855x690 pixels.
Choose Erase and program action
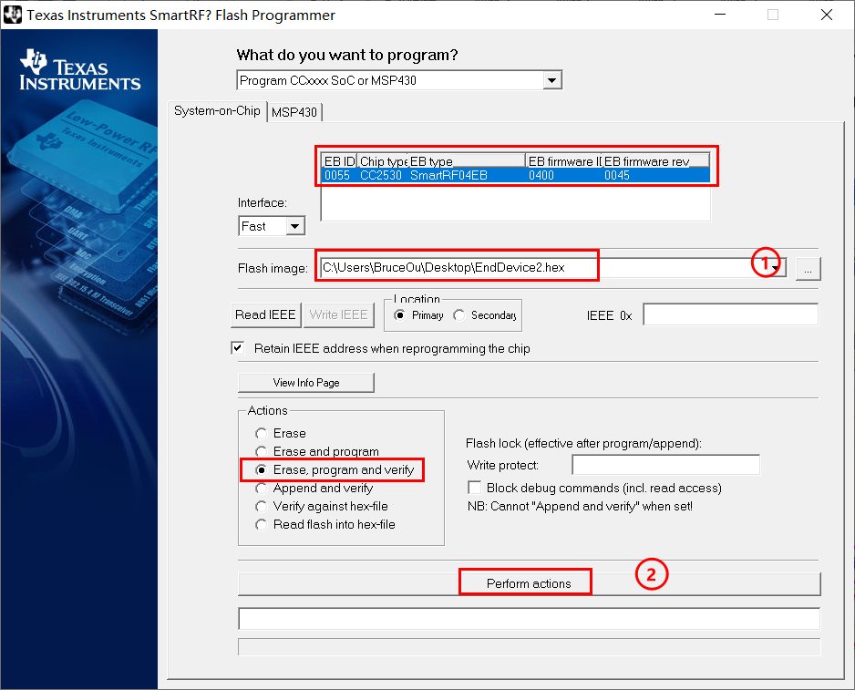(262, 452)
